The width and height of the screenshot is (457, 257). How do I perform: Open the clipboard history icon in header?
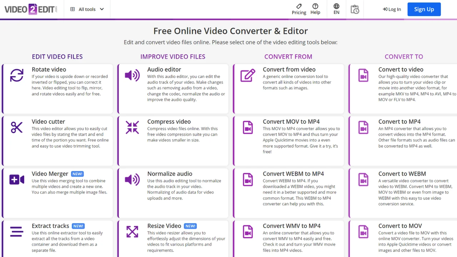point(355,9)
